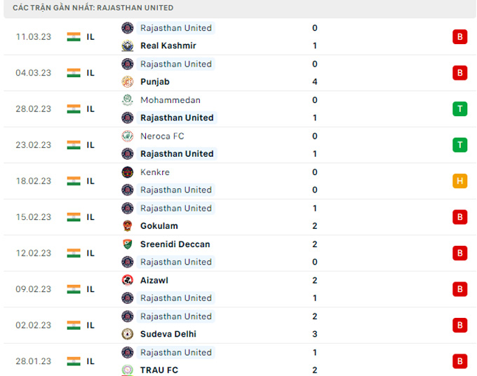Screen dimensions: 477x376
Task: Click the yellow H badge for Kenkre match
Action: pos(459,181)
